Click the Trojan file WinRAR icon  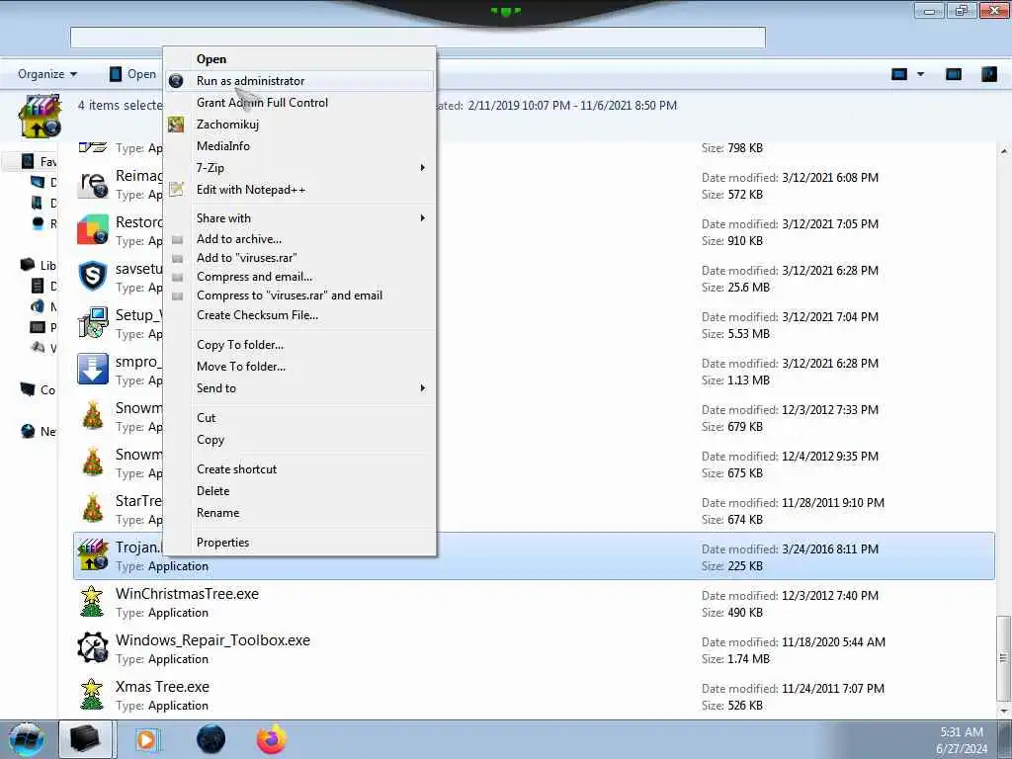[x=93, y=555]
